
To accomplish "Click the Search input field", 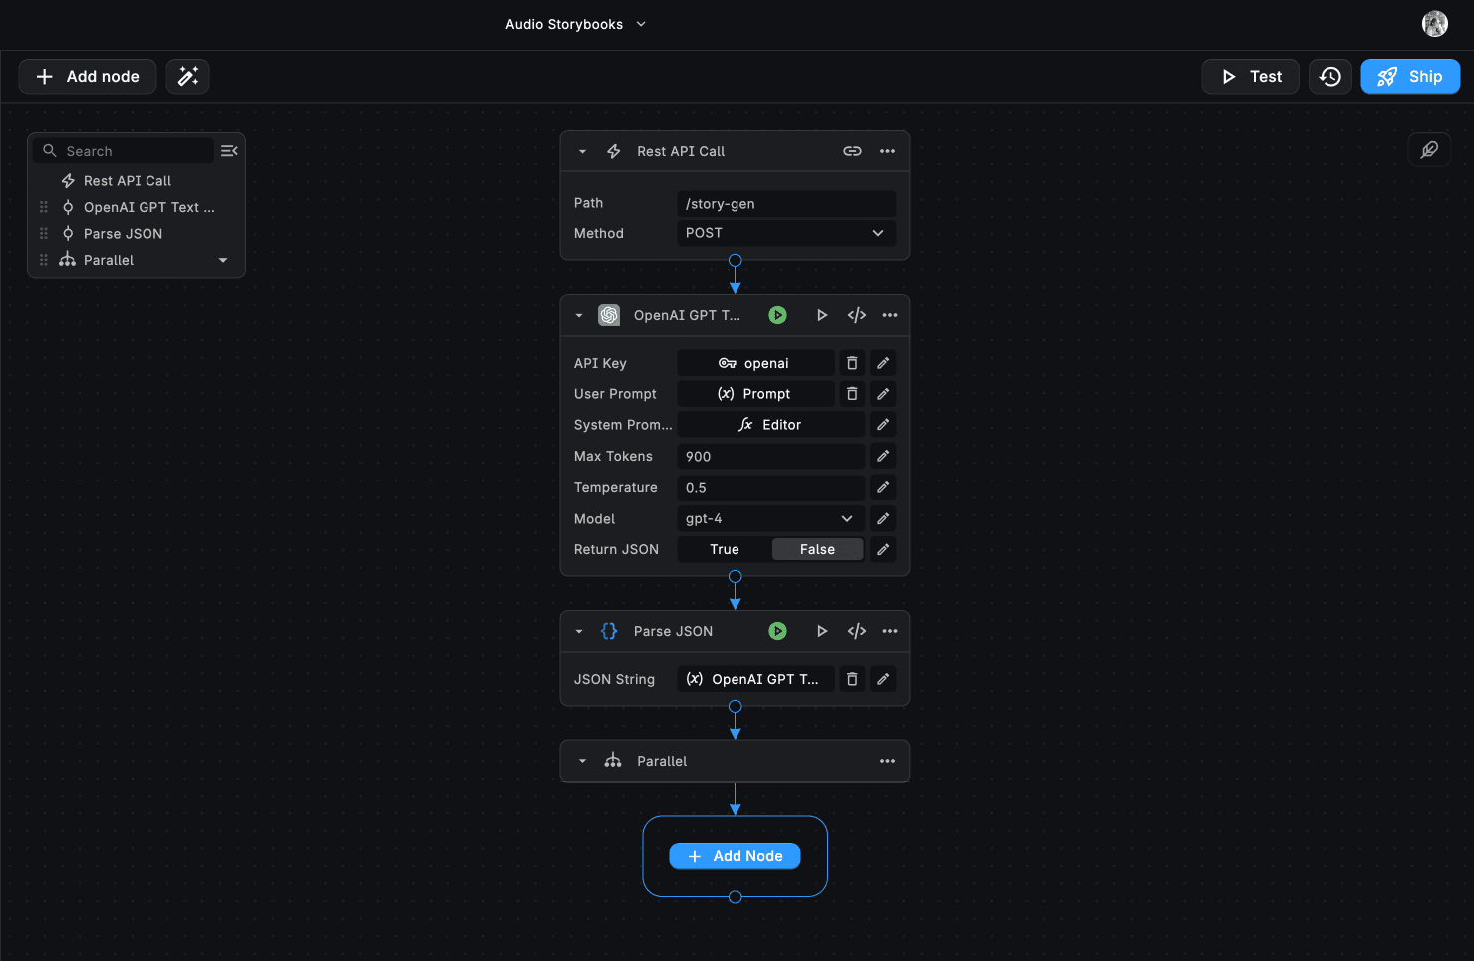I will coord(135,151).
